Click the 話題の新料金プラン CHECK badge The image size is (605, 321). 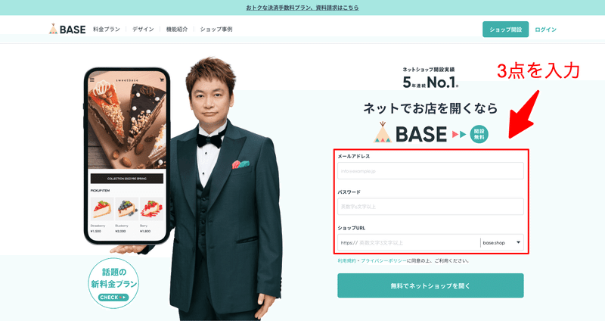point(113,284)
